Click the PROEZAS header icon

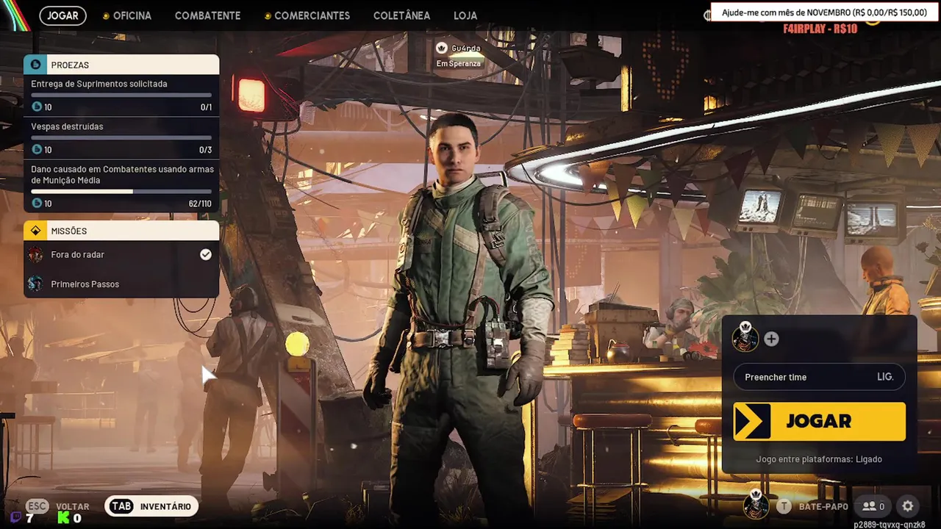coord(35,65)
